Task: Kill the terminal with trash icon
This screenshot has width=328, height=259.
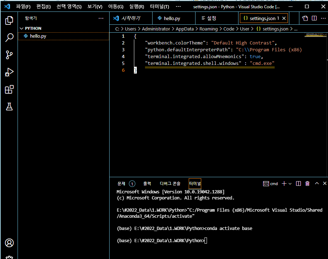Action: [307, 184]
